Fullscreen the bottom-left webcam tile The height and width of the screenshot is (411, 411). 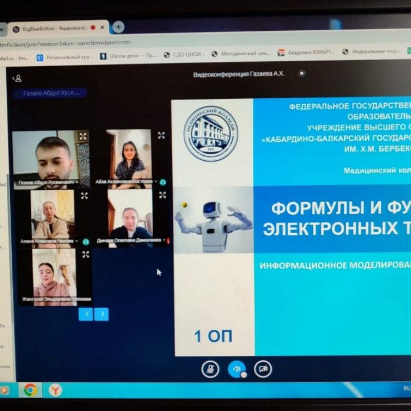[85, 254]
